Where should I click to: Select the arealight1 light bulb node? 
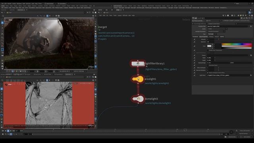(x=138, y=79)
